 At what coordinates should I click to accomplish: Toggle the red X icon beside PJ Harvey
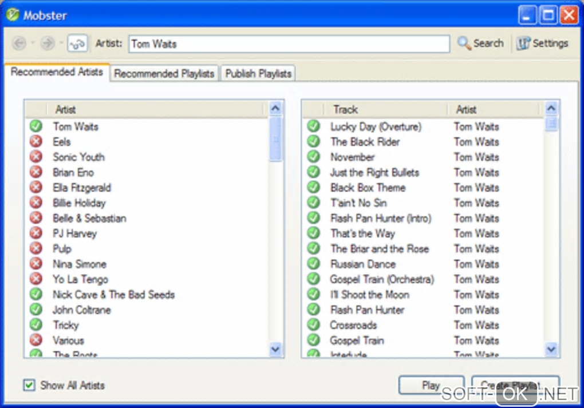36,233
